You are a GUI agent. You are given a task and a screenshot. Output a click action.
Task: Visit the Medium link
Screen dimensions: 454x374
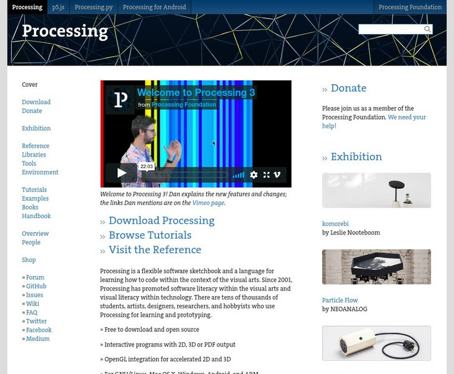pos(37,338)
